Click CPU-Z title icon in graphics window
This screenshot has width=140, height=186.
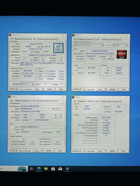pyautogui.click(x=73, y=35)
